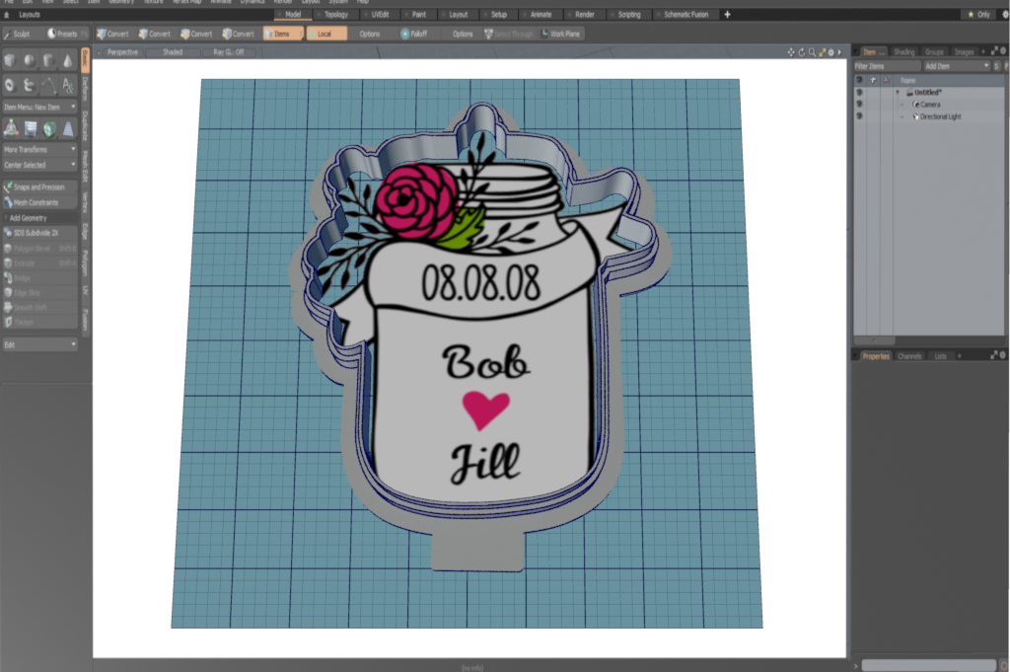Select the Cone primitive tool
Screen dimensions: 1010x672
pyautogui.click(x=67, y=60)
